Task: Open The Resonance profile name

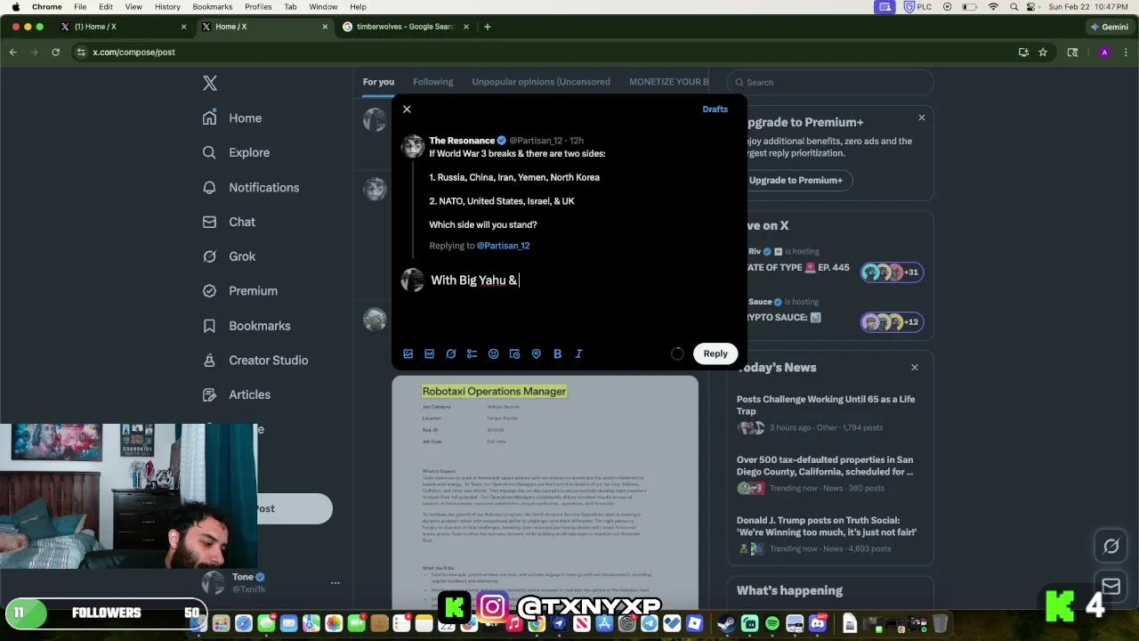Action: [462, 141]
